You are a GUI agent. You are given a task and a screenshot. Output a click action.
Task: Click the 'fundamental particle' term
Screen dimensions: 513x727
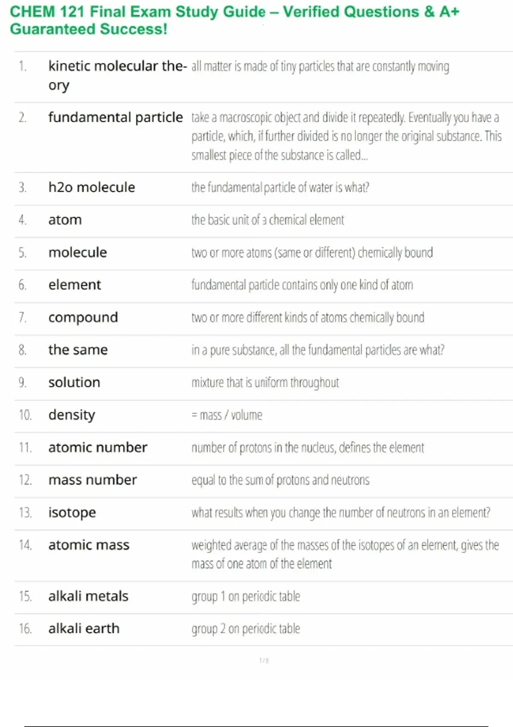tap(115, 117)
